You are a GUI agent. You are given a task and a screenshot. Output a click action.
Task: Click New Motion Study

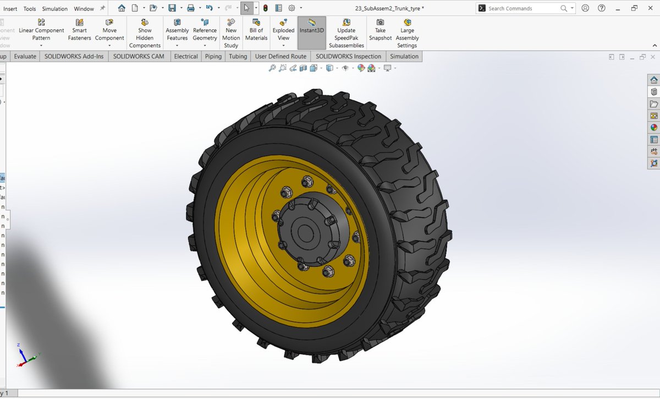(231, 34)
